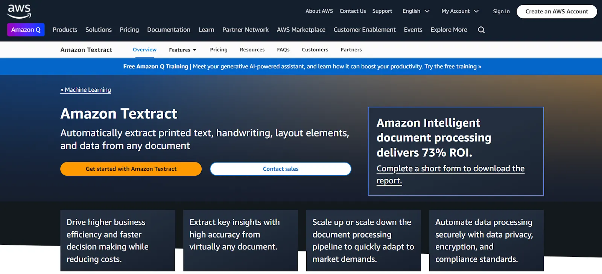Viewport: 602px width, 274px height.
Task: Open the search magnifier icon
Action: coord(481,30)
